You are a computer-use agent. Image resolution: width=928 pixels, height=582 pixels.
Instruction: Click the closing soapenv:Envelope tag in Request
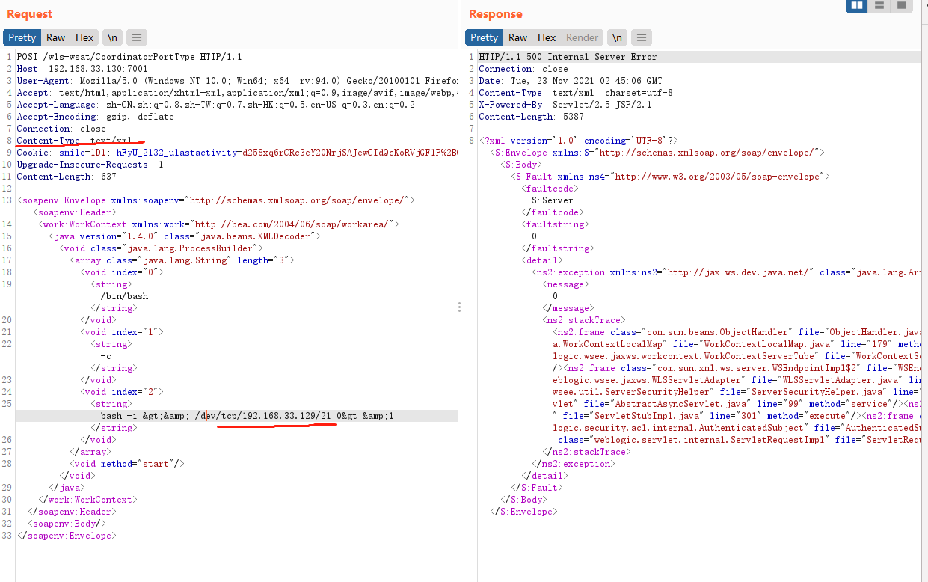pyautogui.click(x=67, y=536)
